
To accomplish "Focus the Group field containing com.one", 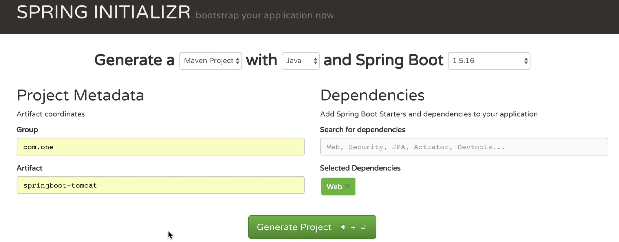I will click(160, 147).
